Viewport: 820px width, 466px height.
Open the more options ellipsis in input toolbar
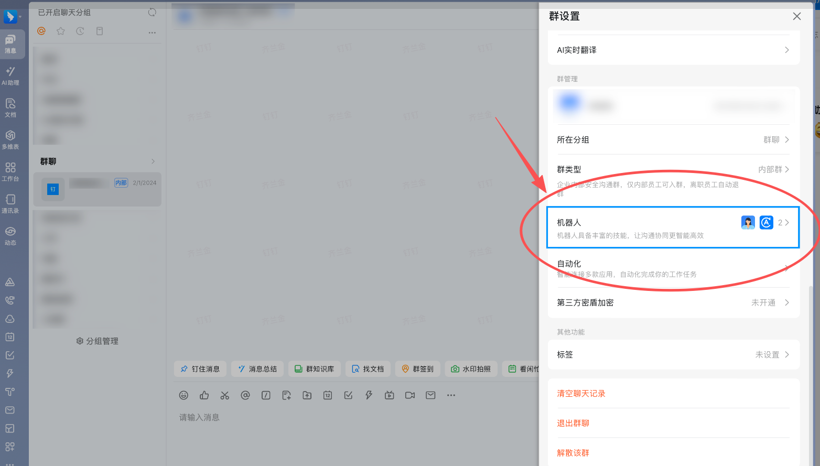tap(451, 395)
